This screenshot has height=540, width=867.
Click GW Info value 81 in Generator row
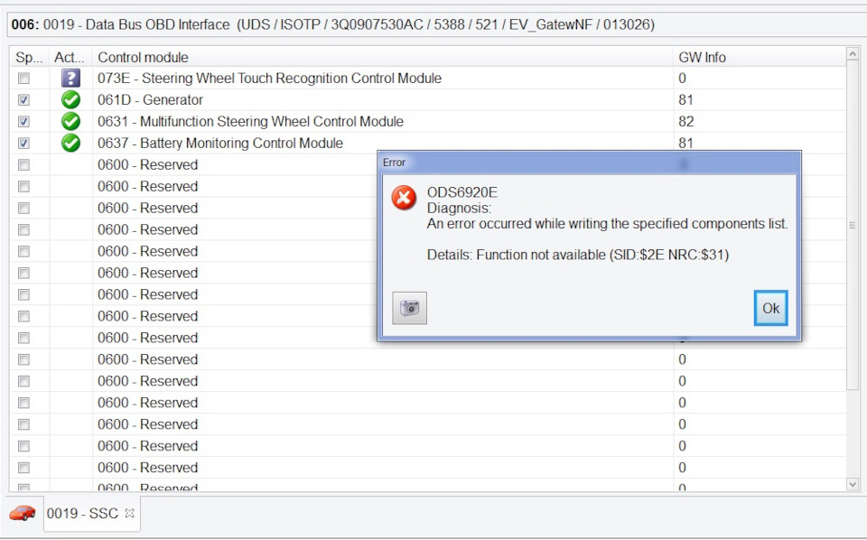[685, 99]
